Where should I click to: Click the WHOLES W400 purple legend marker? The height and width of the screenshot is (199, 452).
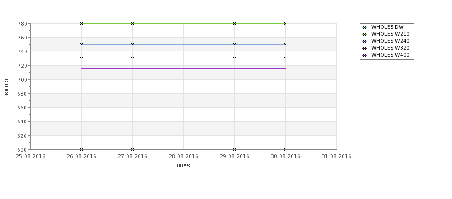[x=365, y=55]
